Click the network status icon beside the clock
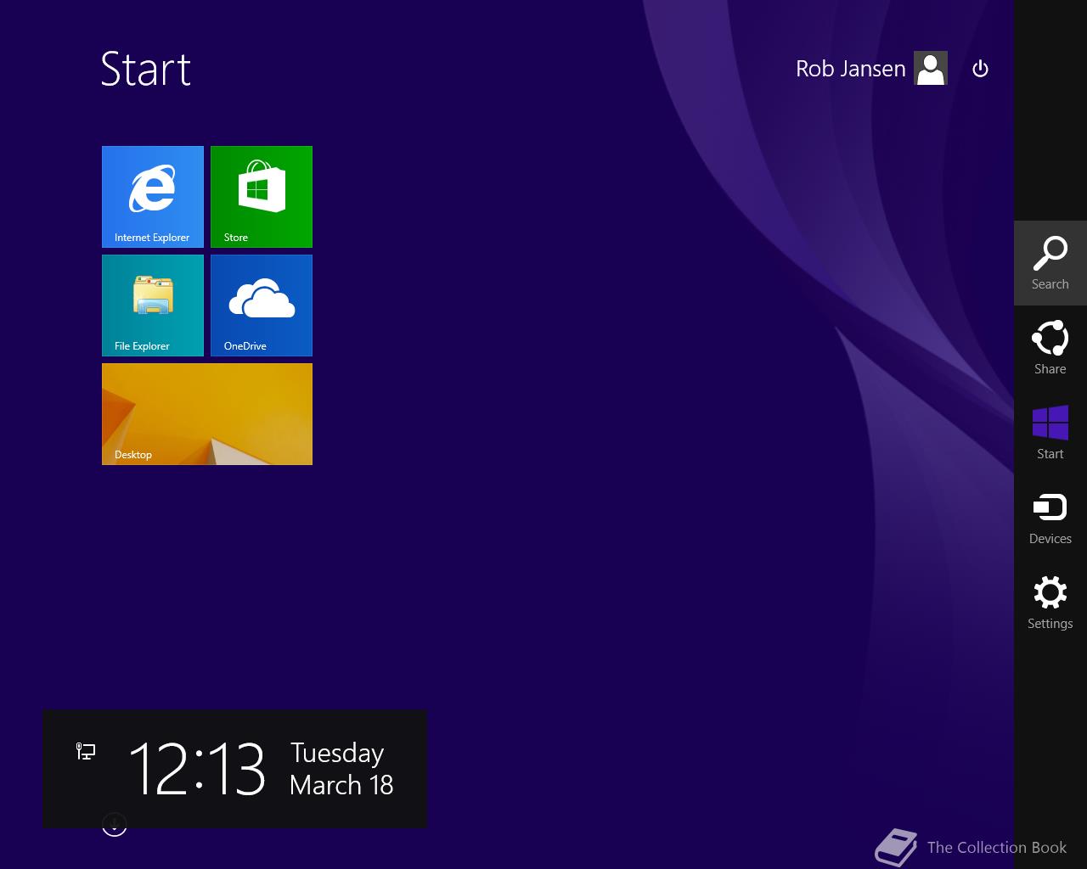 pyautogui.click(x=86, y=751)
